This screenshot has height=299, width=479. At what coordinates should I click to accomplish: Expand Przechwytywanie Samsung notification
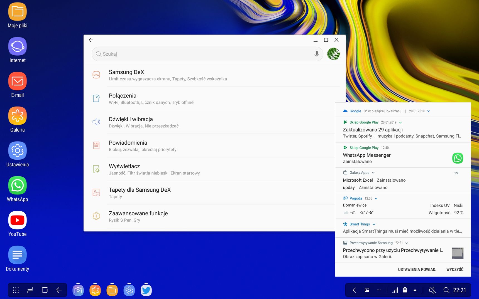[407, 243]
